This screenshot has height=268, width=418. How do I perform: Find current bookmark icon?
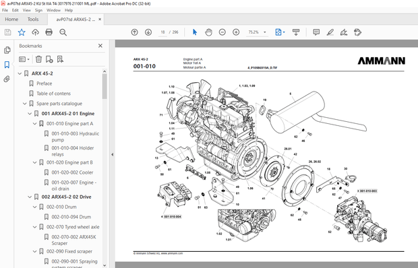pos(60,59)
